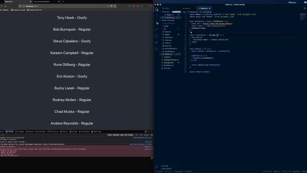This screenshot has width=307, height=173.
Task: Open Extensions view in VS Code activity bar
Action: (x=156, y=36)
